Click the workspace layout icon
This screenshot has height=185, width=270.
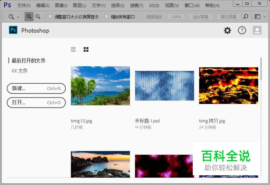(x=258, y=17)
